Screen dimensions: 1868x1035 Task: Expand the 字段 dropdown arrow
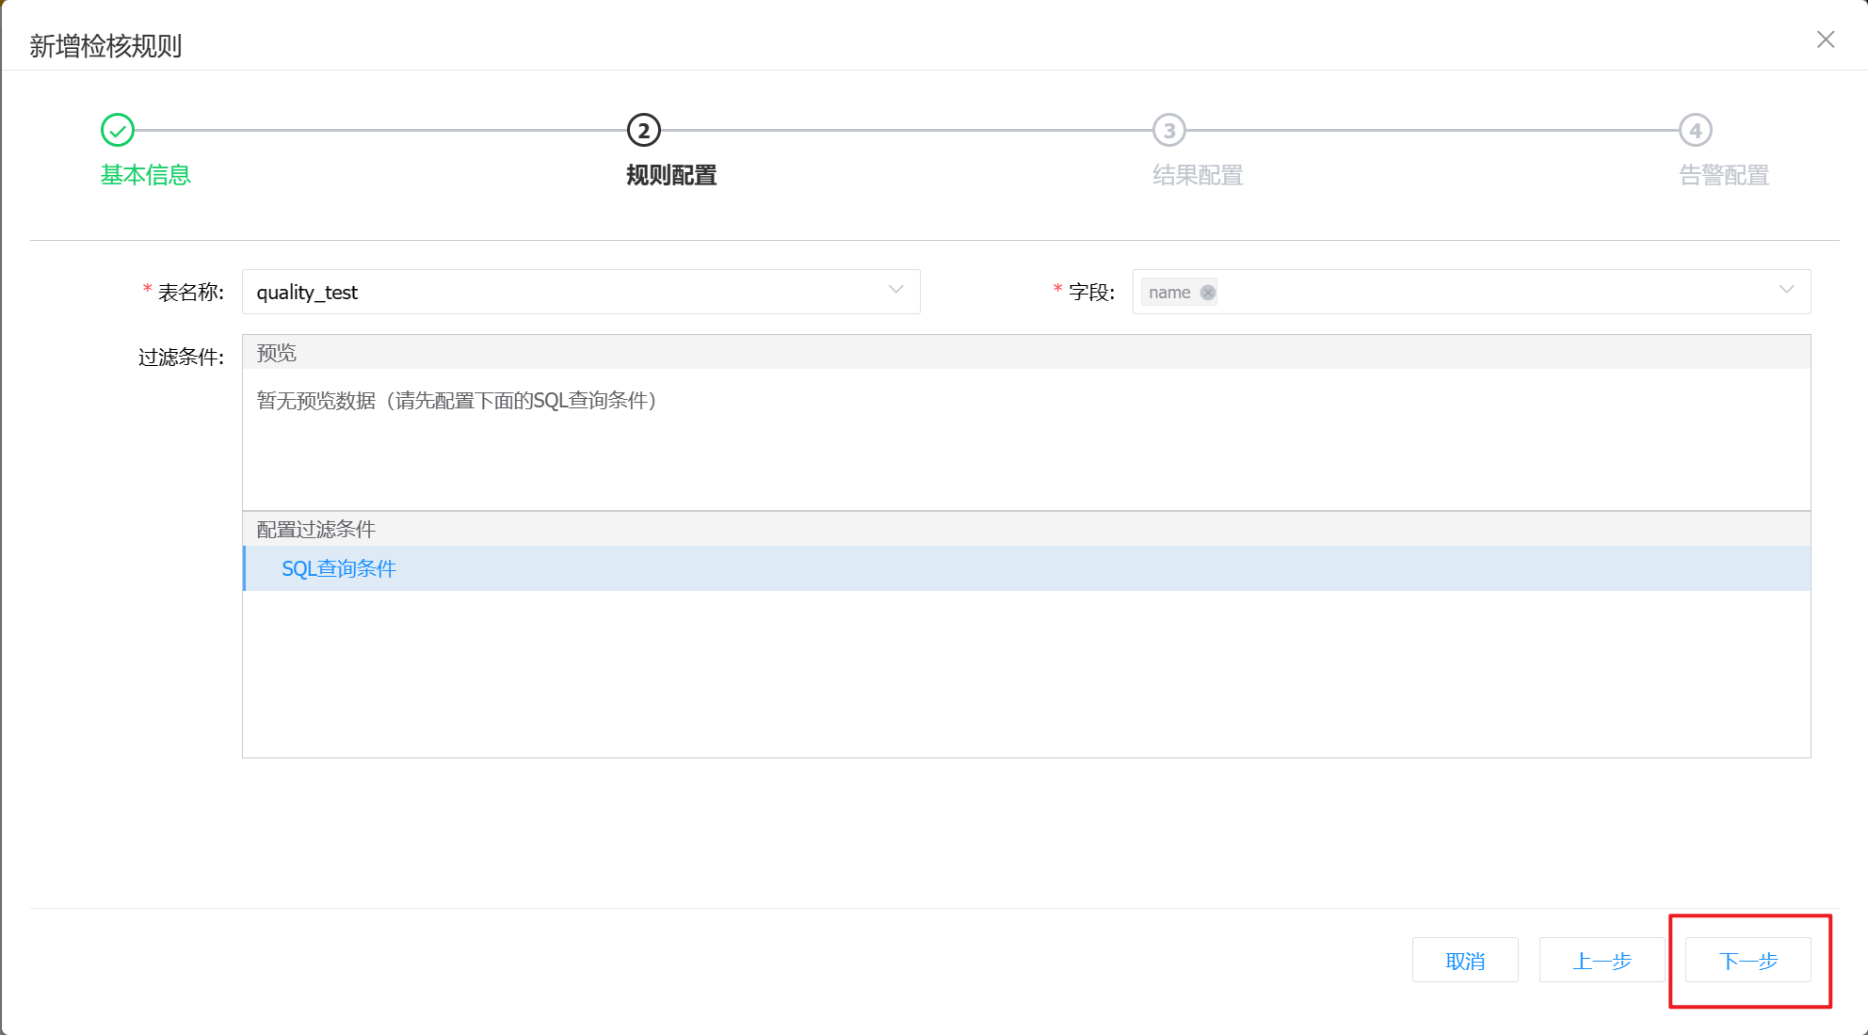click(x=1786, y=291)
